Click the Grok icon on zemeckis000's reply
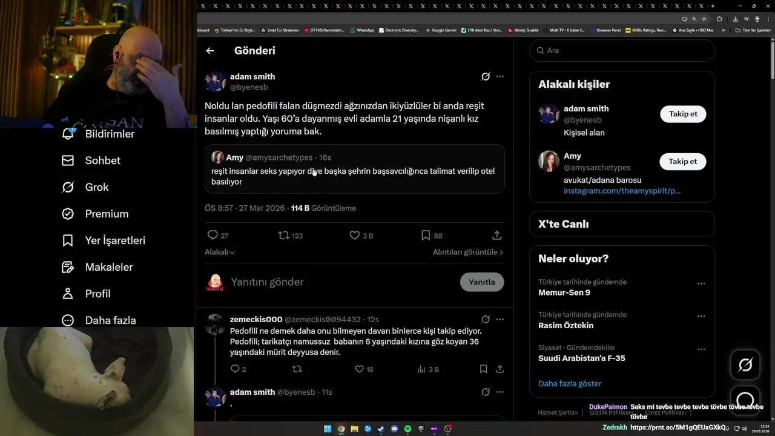 pyautogui.click(x=486, y=319)
